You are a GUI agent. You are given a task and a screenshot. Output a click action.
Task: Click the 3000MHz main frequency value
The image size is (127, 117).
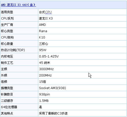point(46,69)
